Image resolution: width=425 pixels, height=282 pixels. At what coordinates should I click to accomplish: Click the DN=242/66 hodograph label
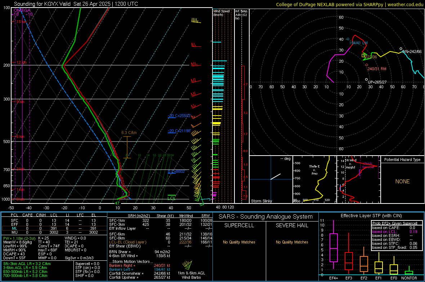pyautogui.click(x=412, y=52)
